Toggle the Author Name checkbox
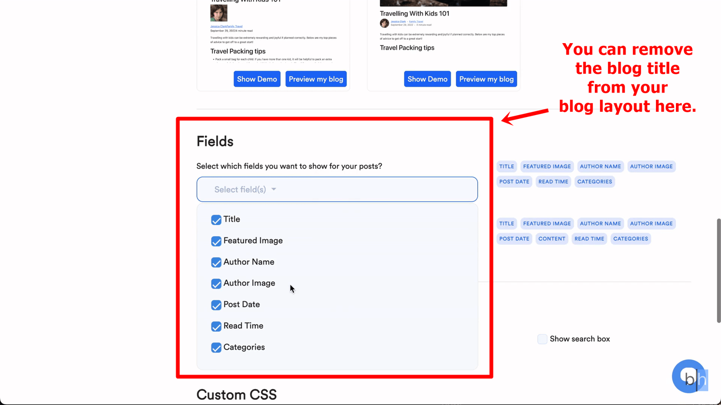Viewport: 721px width, 405px height. coord(216,262)
